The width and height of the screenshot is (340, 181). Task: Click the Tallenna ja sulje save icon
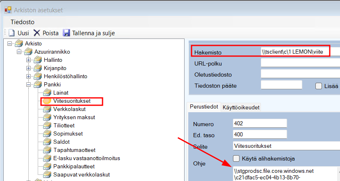[66, 33]
